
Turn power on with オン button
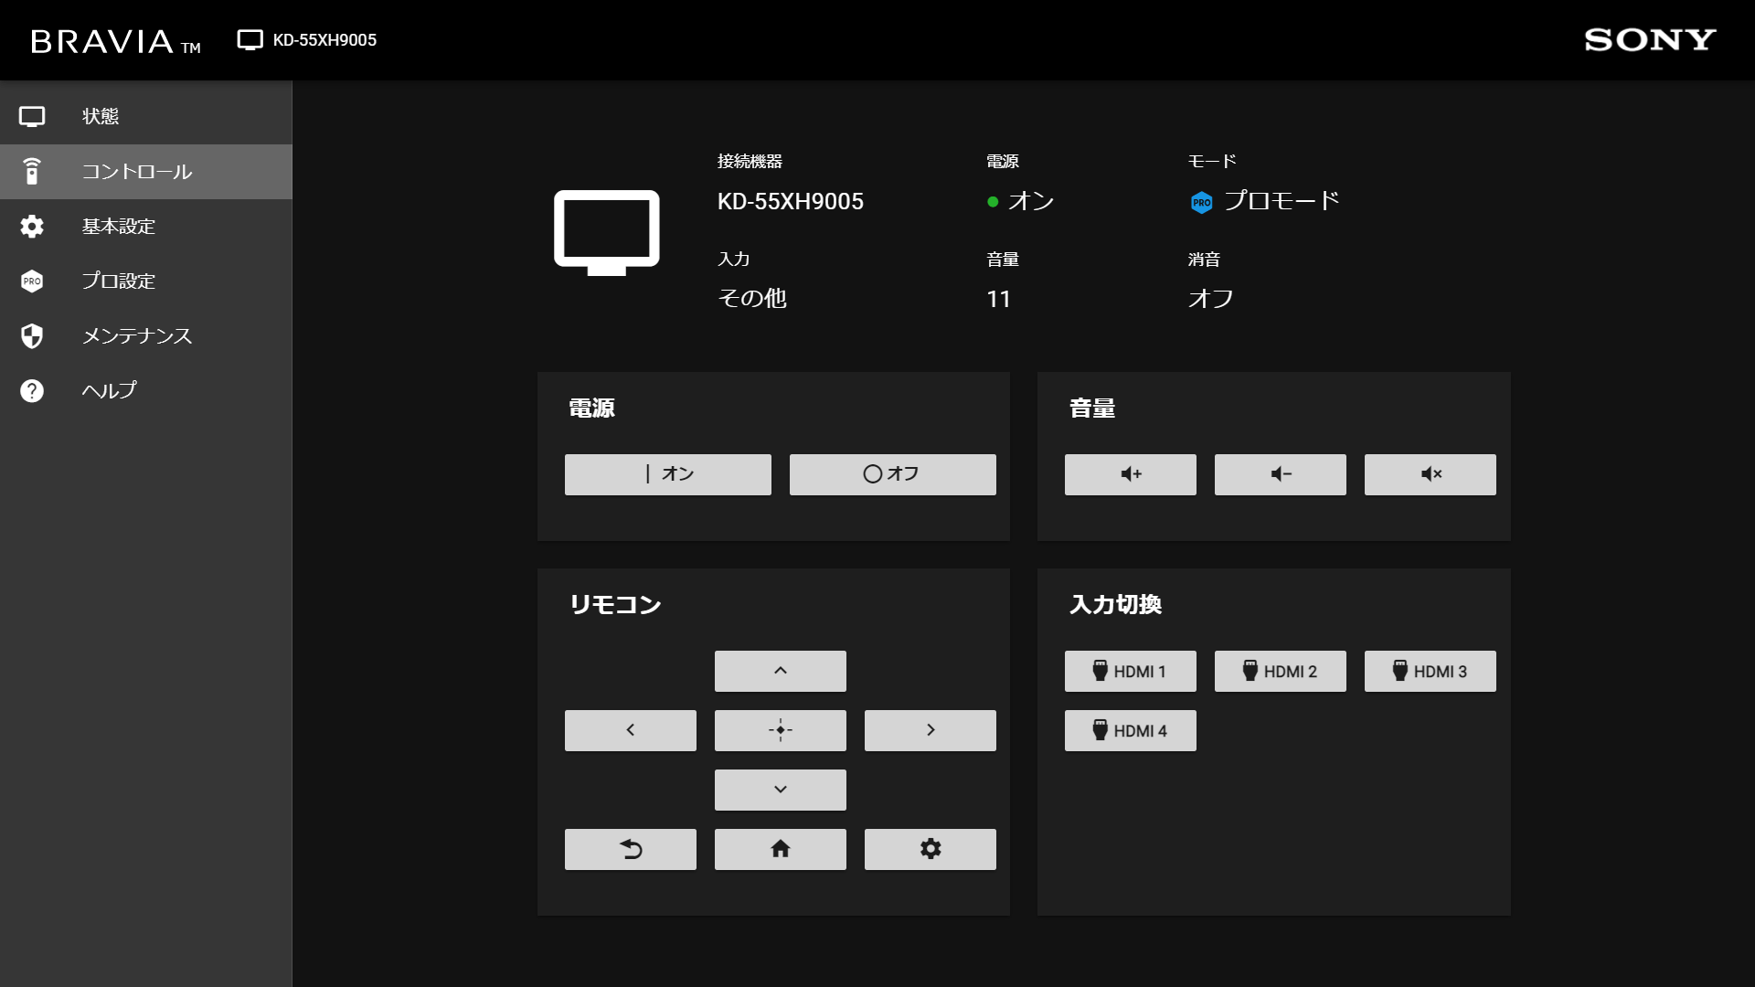point(667,474)
